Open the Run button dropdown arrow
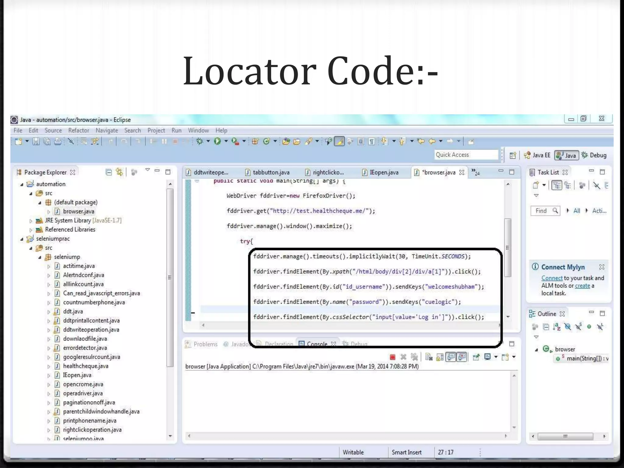624x468 pixels. (226, 141)
